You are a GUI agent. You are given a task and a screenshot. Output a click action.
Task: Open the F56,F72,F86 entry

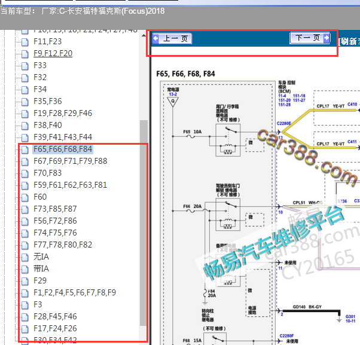tap(55, 221)
